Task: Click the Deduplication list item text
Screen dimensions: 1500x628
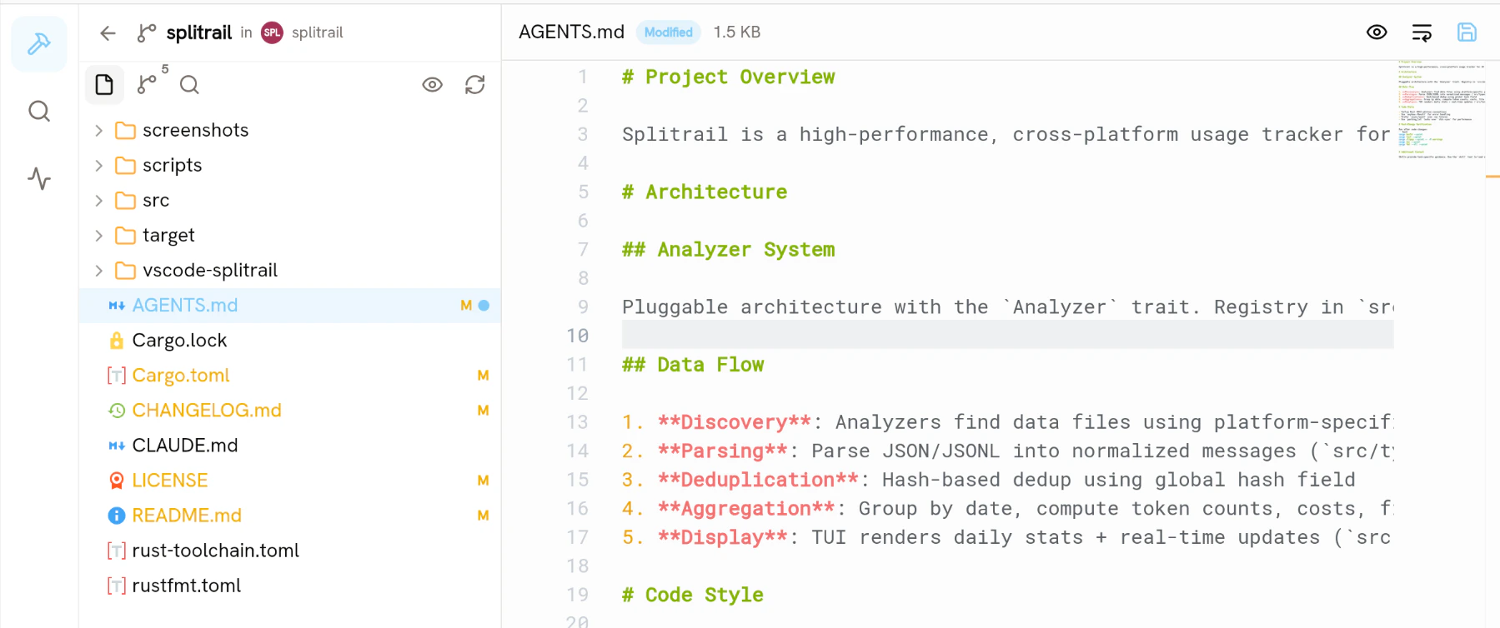Action: coord(989,480)
